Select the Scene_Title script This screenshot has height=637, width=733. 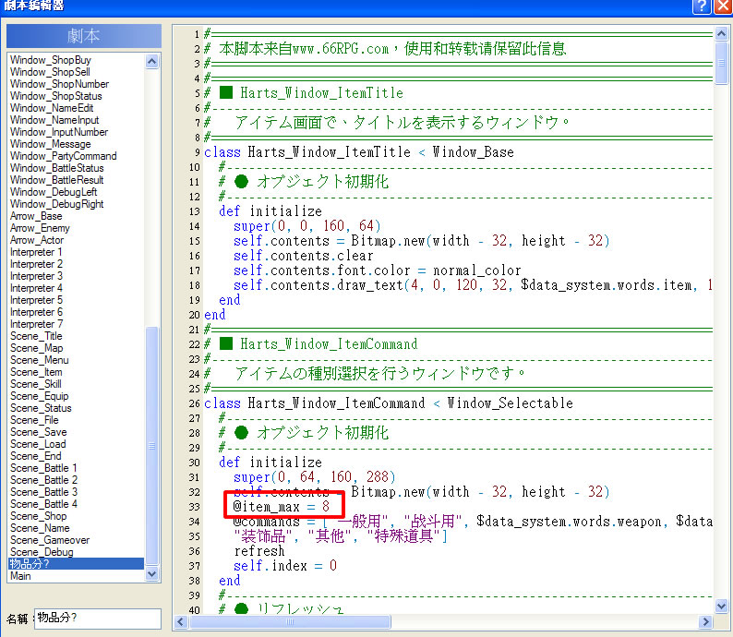(36, 336)
